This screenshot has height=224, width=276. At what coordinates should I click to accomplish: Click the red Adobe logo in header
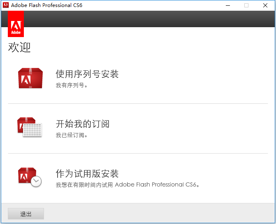click(x=16, y=24)
